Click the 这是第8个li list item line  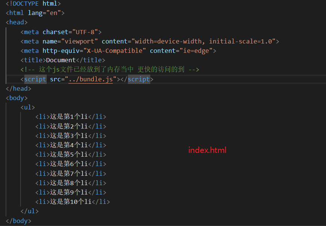71,183
